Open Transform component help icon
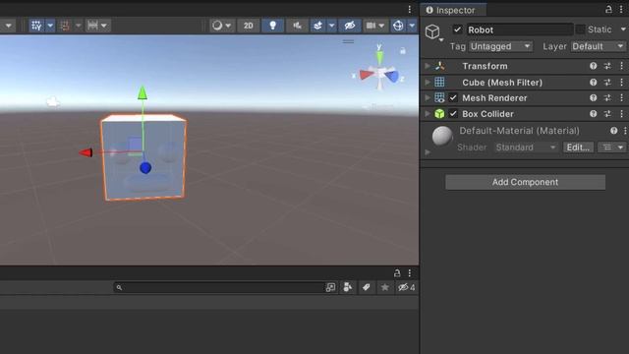 pos(594,66)
